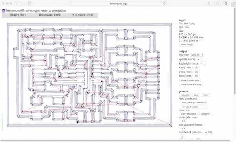The height and width of the screenshot is (142, 236).
Task: Click the zmin (mm) field
Action: 197,76
